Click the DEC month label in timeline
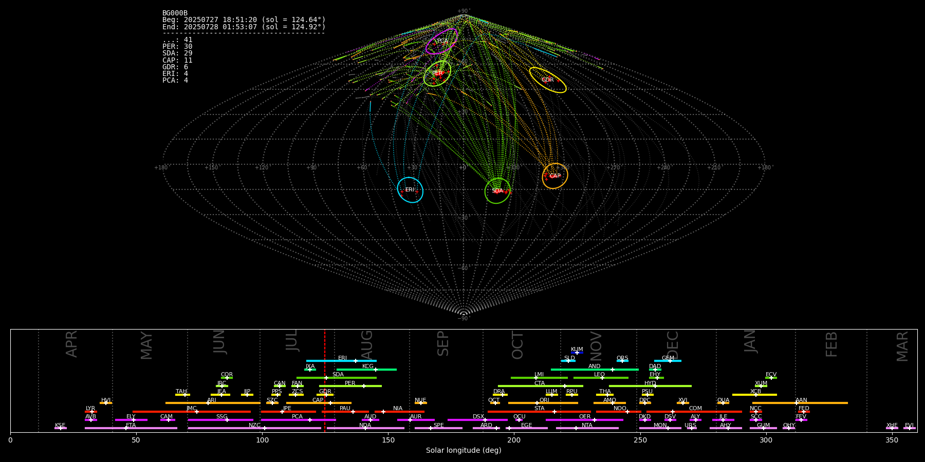 (672, 345)
